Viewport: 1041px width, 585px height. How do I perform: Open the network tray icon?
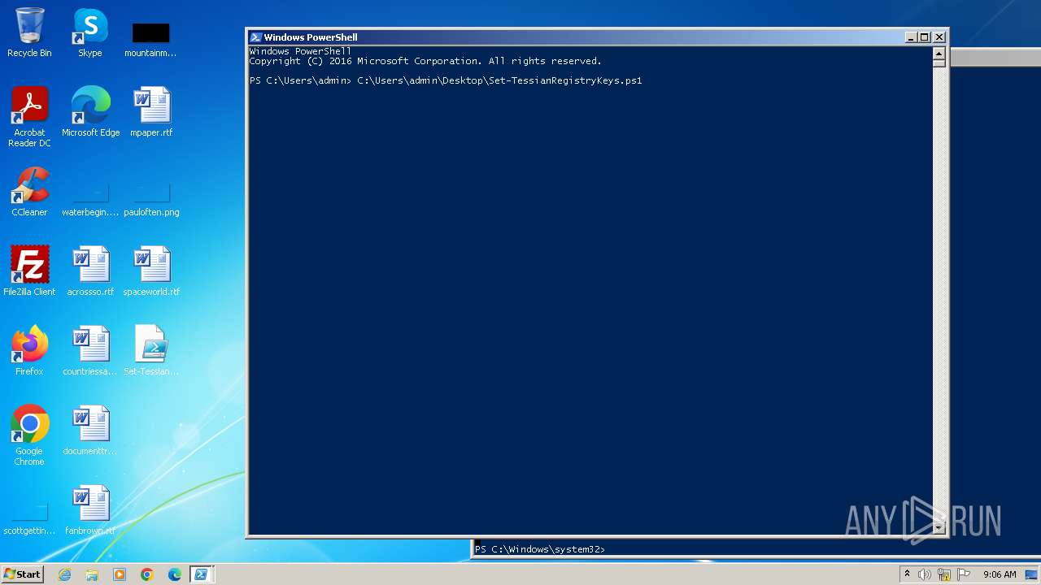pyautogui.click(x=944, y=574)
